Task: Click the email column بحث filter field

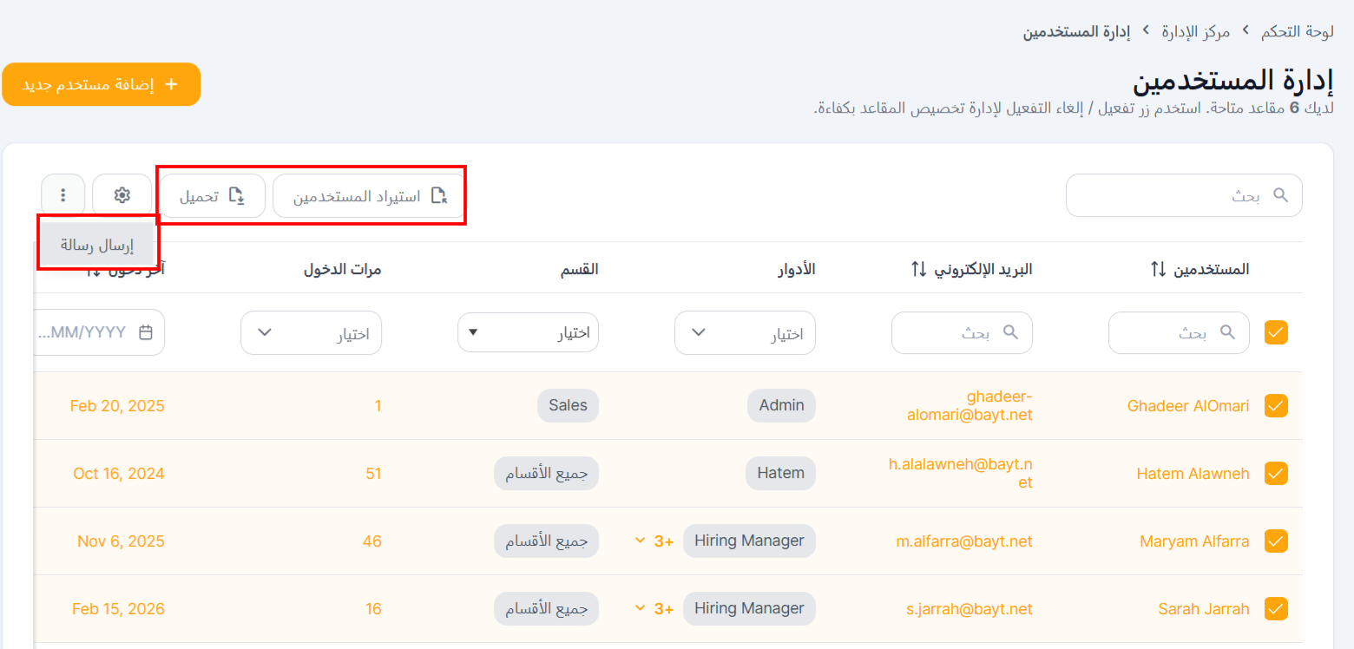Action: click(x=962, y=333)
